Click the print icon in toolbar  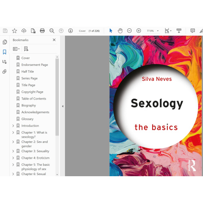[42, 31]
